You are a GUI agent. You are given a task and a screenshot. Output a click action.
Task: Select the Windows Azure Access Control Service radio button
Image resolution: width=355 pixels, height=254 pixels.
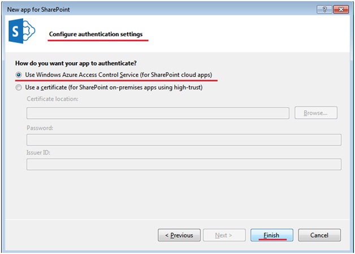(19, 75)
